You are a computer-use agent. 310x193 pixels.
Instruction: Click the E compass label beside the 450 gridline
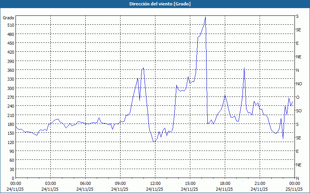point(297,43)
